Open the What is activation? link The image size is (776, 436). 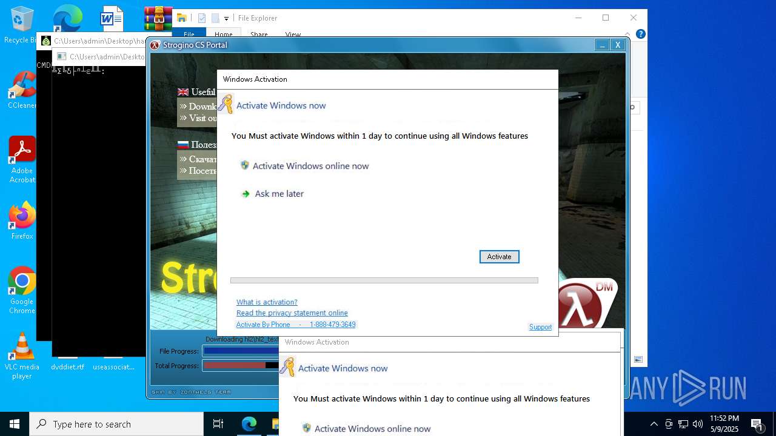pos(267,302)
